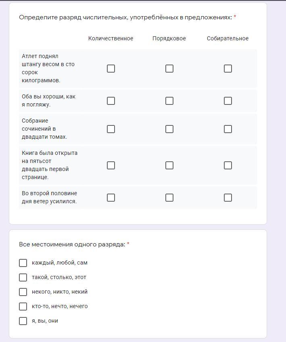The width and height of the screenshot is (286, 342).
Task: Check Количественное for the Атлет поднял штангу row
Action: [x=111, y=69]
